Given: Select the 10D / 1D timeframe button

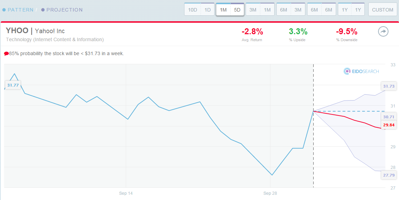Looking at the screenshot, I should (x=199, y=9).
